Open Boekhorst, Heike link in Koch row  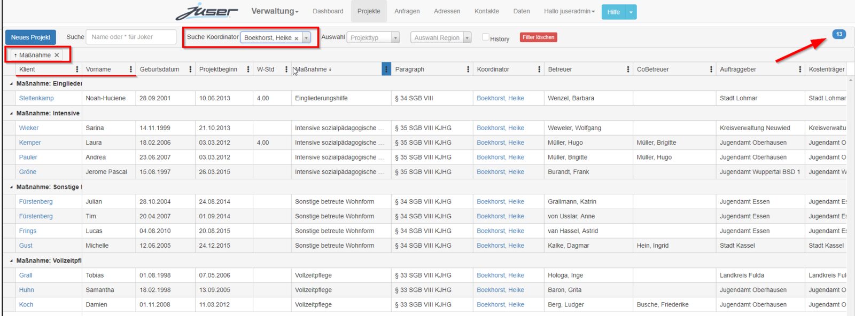click(x=500, y=305)
